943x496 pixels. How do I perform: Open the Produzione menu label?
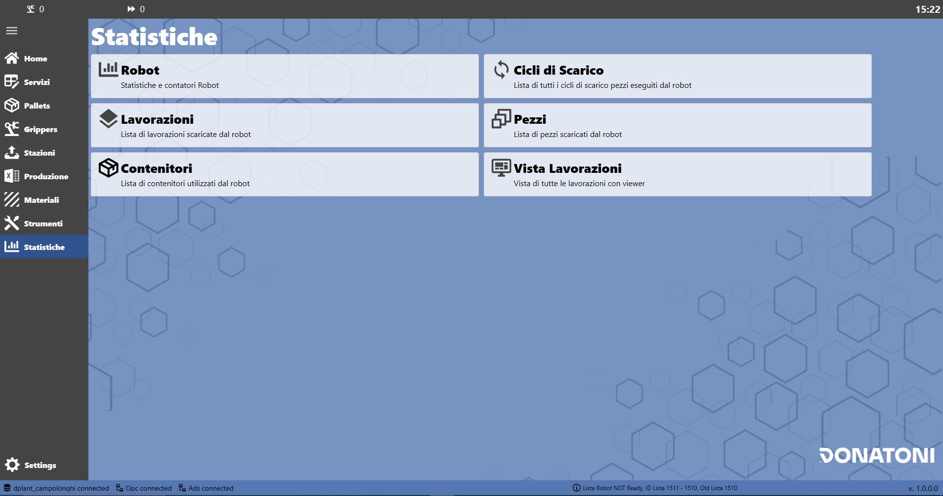tap(46, 176)
